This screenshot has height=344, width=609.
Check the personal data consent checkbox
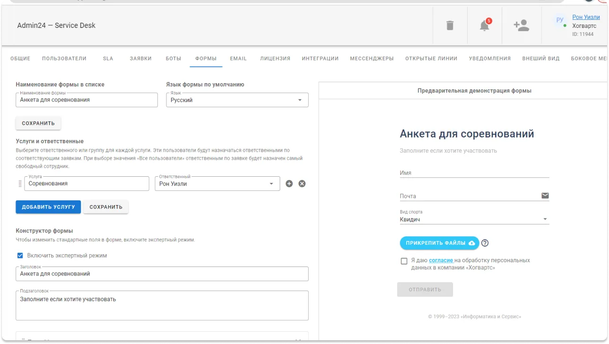(x=404, y=261)
